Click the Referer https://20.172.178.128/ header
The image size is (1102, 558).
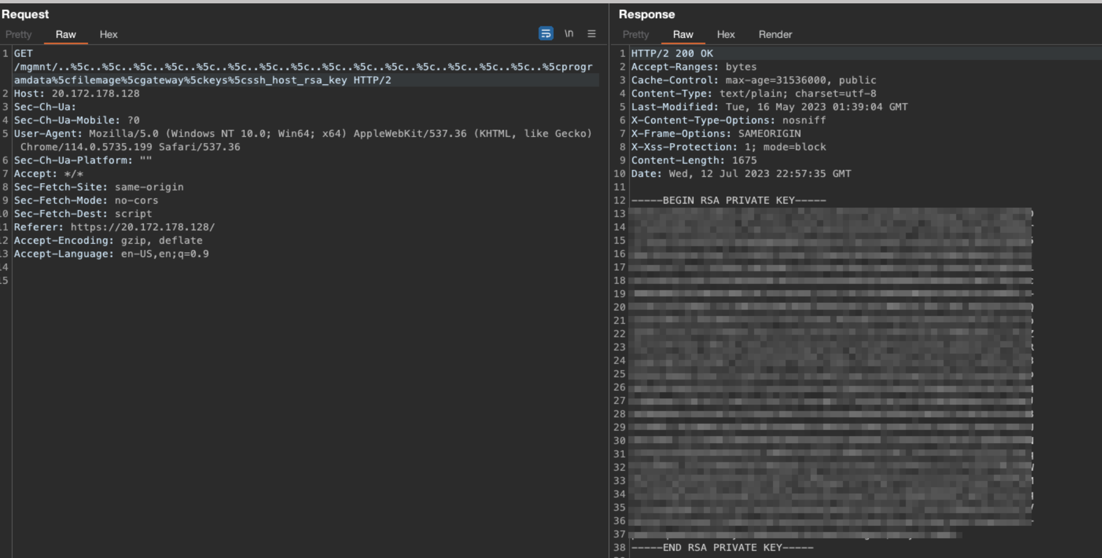115,227
